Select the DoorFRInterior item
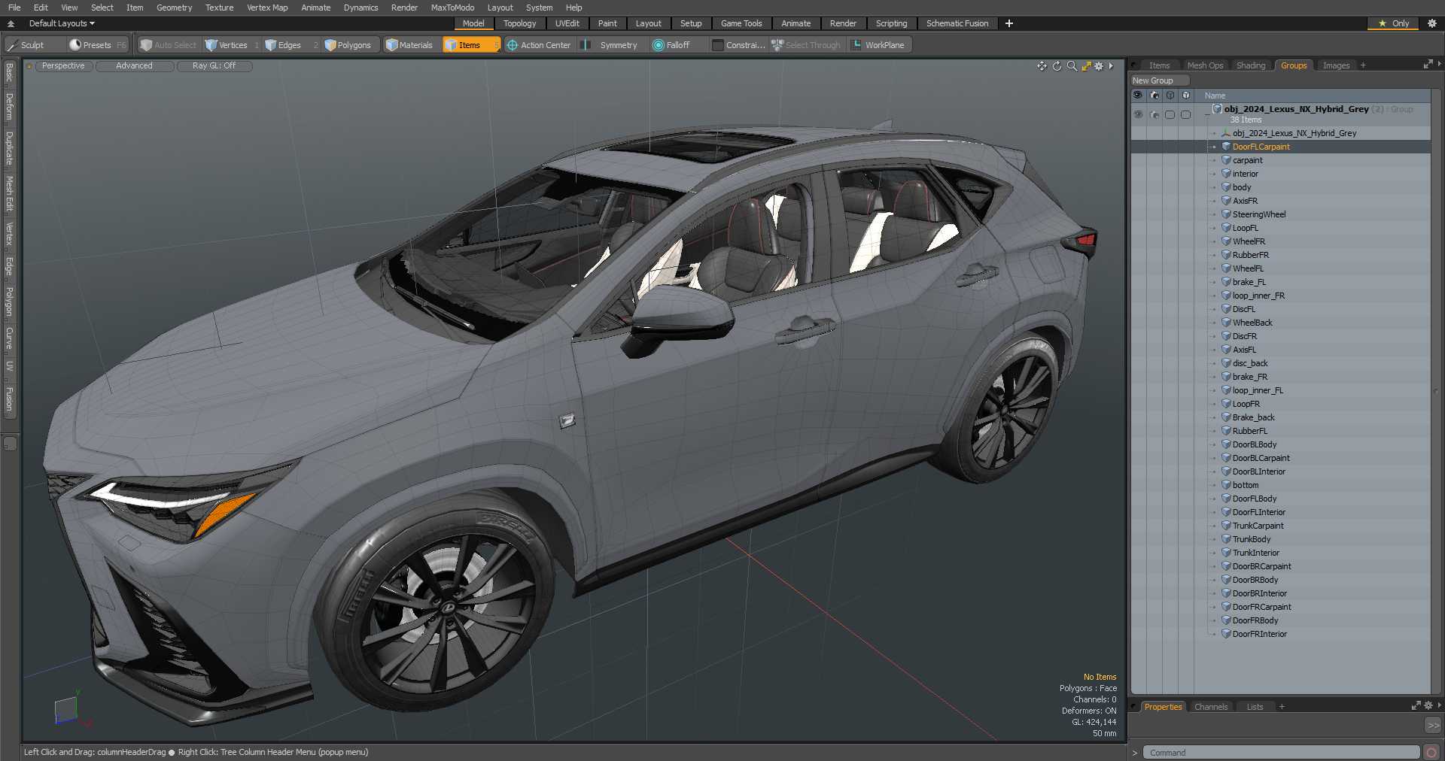Screen dimensions: 1445x761 [1259, 634]
